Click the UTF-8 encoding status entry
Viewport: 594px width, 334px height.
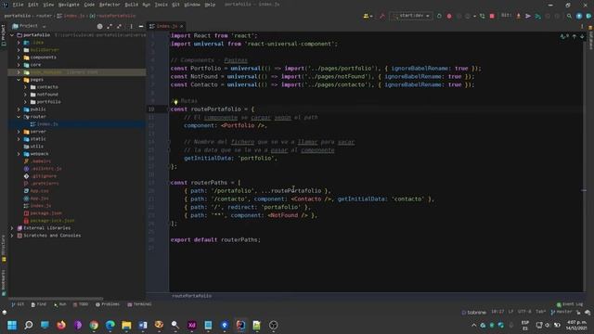pos(524,312)
